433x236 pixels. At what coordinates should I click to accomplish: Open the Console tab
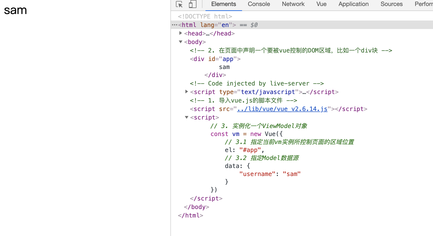click(x=259, y=4)
